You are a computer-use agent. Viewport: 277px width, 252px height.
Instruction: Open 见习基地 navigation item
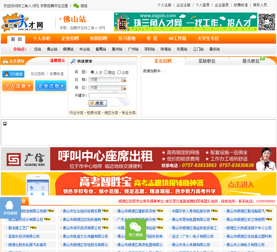point(127,38)
